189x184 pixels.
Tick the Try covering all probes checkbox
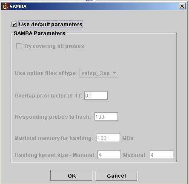(19, 46)
